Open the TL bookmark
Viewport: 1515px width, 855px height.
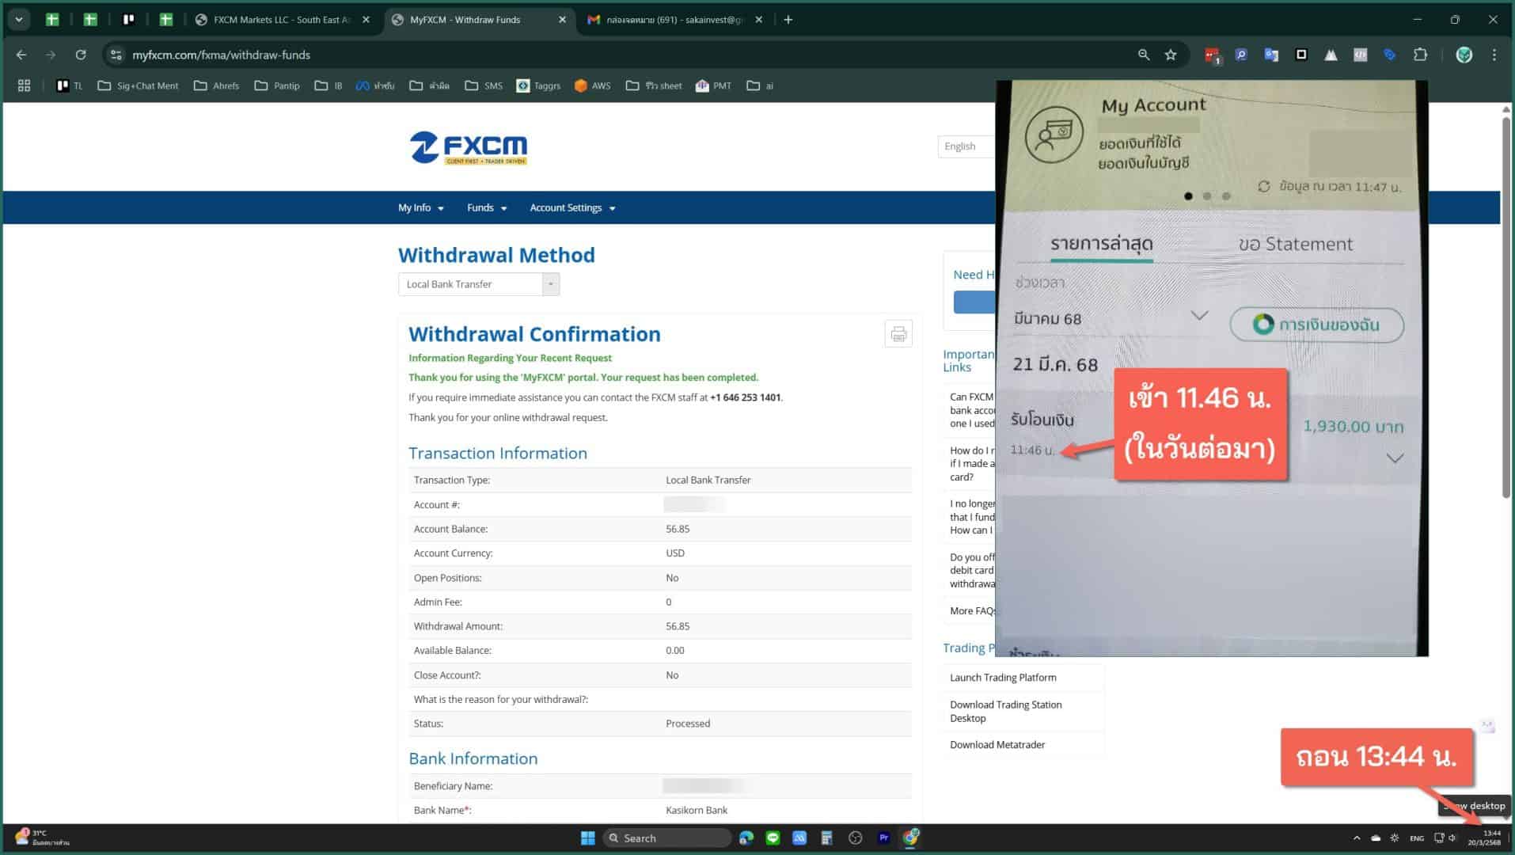coord(70,85)
